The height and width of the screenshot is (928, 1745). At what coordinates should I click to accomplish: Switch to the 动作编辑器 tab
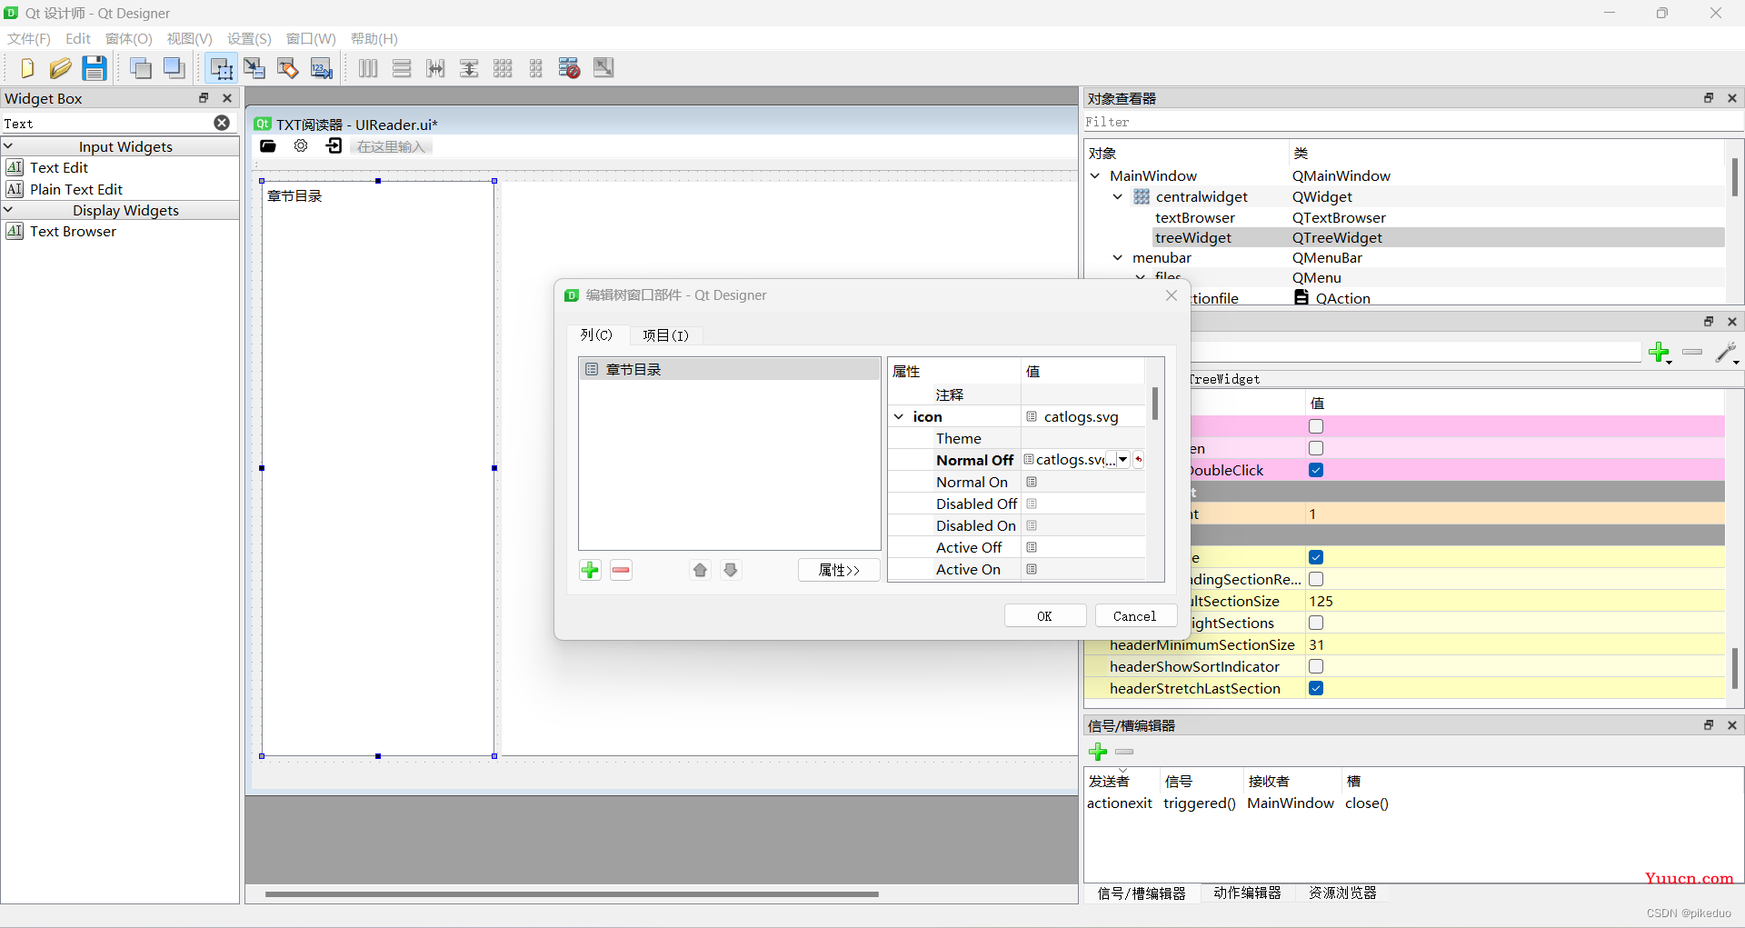tap(1247, 893)
